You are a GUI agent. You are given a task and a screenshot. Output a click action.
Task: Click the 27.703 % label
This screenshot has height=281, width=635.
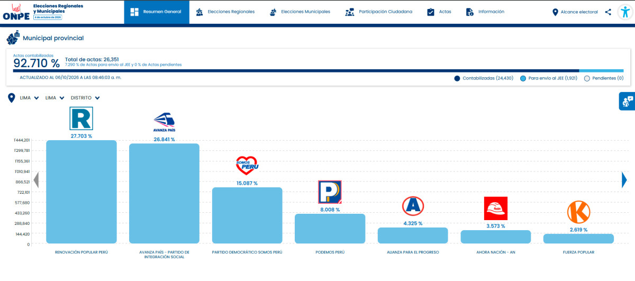tap(81, 136)
